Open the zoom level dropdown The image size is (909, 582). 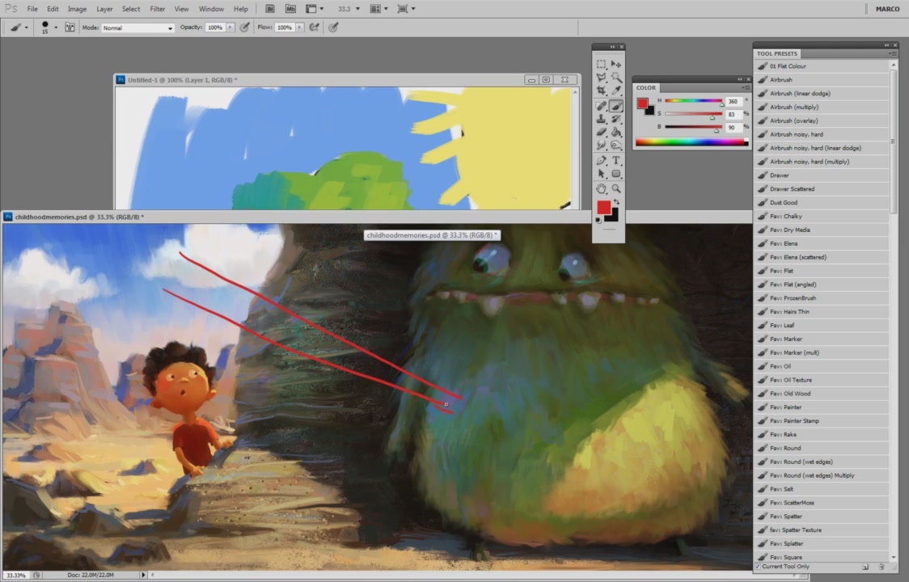pyautogui.click(x=357, y=9)
